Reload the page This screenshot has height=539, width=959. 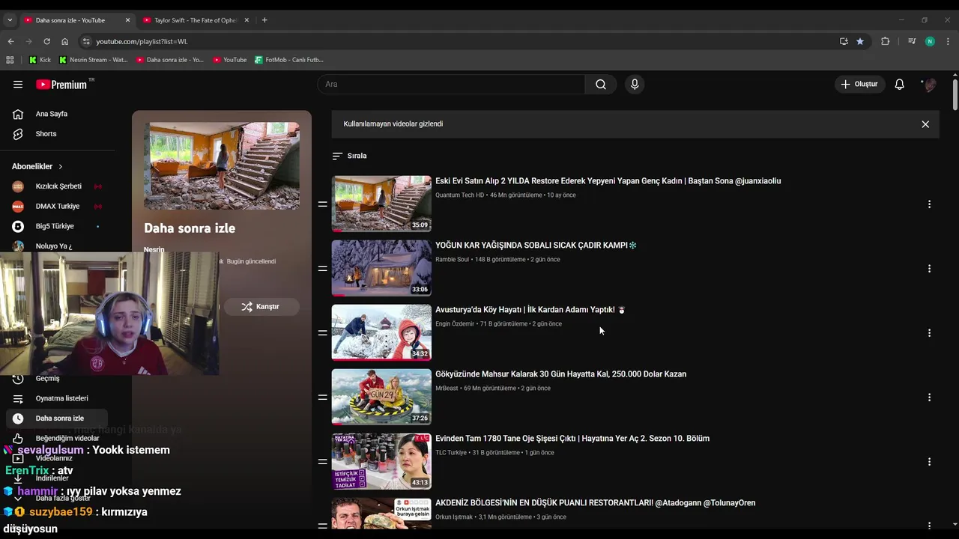click(x=46, y=41)
